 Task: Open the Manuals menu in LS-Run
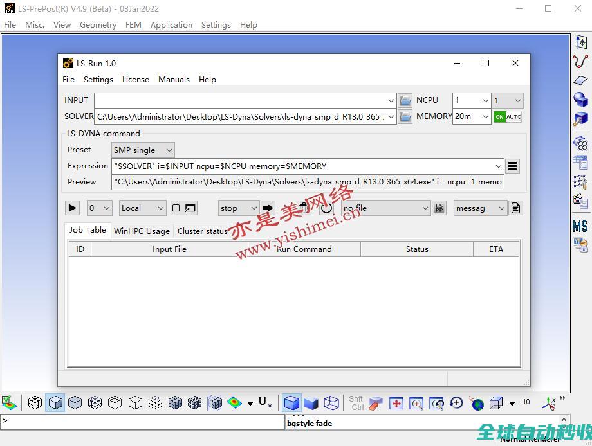tap(174, 80)
